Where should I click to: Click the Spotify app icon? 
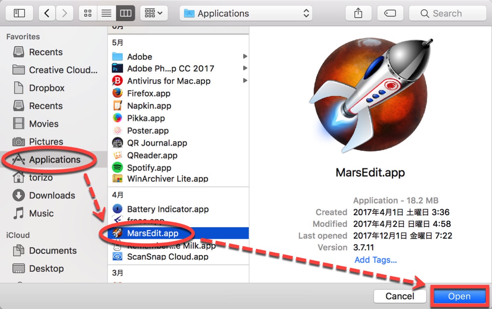pos(117,168)
